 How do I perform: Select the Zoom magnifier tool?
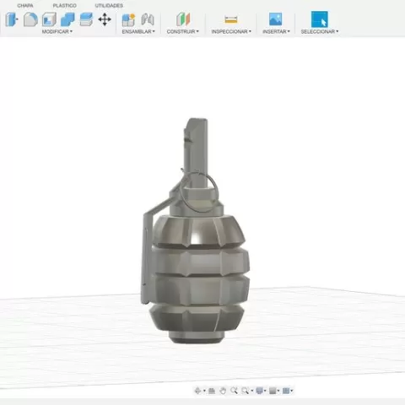[x=234, y=391]
